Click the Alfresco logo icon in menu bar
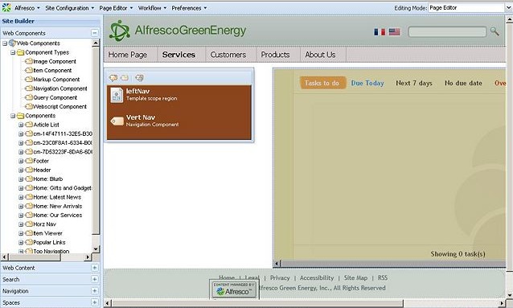Image resolution: width=513 pixels, height=308 pixels. point(6,7)
